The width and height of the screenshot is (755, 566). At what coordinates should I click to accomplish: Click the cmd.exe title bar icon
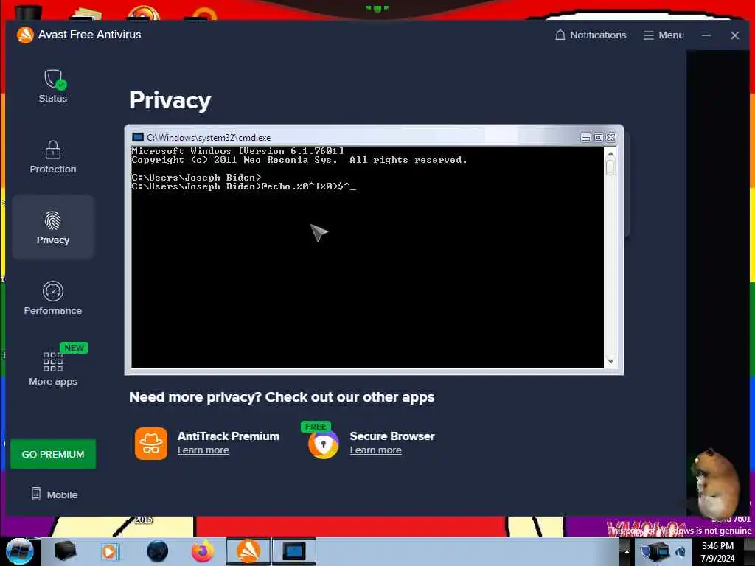pyautogui.click(x=138, y=138)
